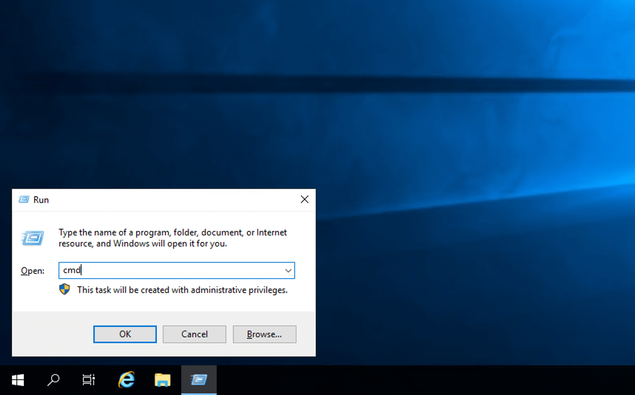This screenshot has width=635, height=395.
Task: Select the Run taskbar button
Action: point(199,380)
